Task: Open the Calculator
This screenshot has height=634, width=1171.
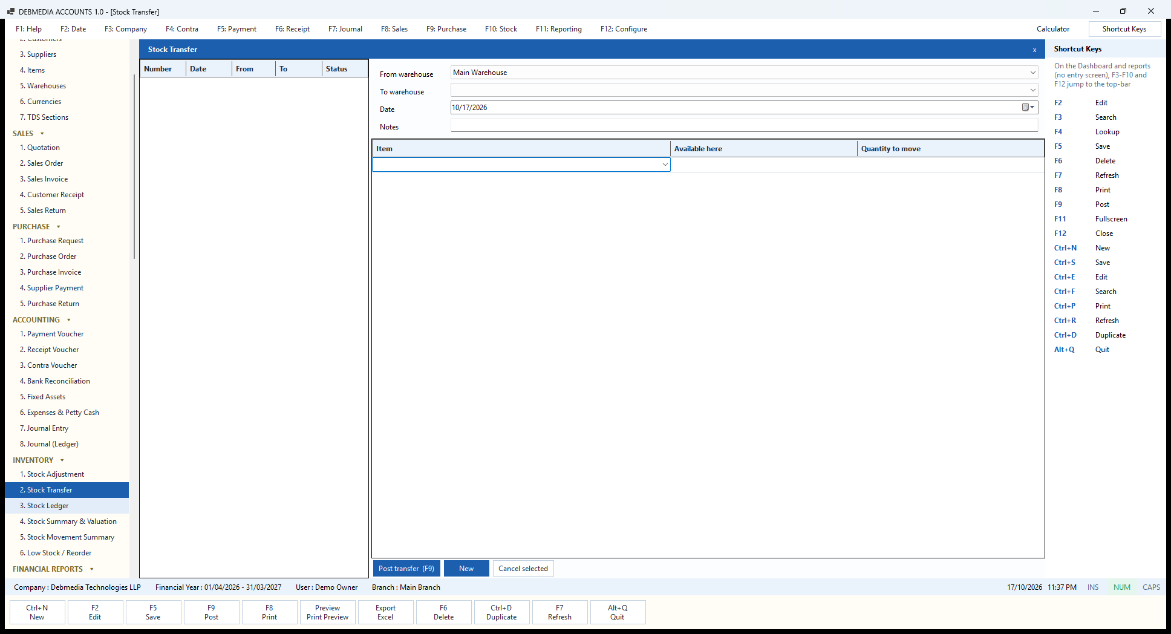Action: [1052, 29]
